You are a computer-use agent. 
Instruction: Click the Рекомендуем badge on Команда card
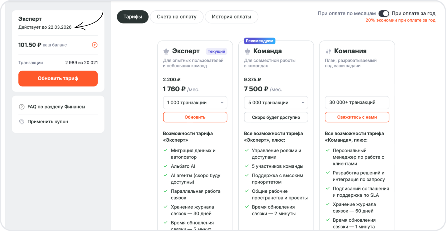pyautogui.click(x=260, y=41)
